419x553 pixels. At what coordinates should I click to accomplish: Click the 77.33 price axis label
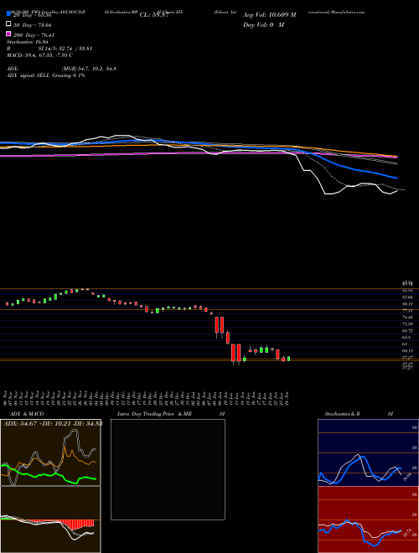coord(408,310)
